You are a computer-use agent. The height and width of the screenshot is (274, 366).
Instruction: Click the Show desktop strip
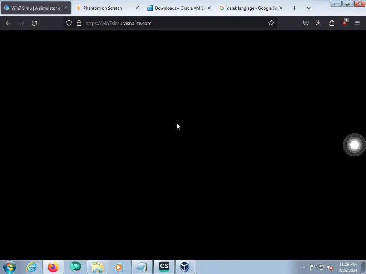(x=363, y=267)
